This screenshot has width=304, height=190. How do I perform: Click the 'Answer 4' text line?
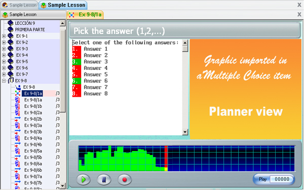[x=96, y=68]
